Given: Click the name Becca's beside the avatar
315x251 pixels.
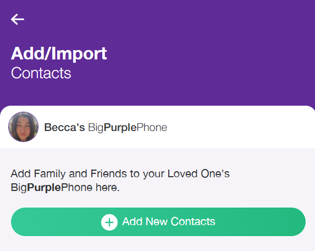Looking at the screenshot, I should (64, 127).
